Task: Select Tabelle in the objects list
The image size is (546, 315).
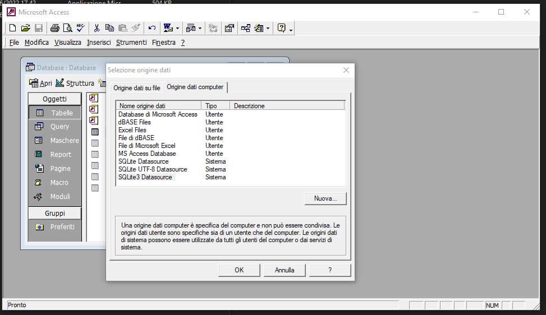Action: point(54,113)
